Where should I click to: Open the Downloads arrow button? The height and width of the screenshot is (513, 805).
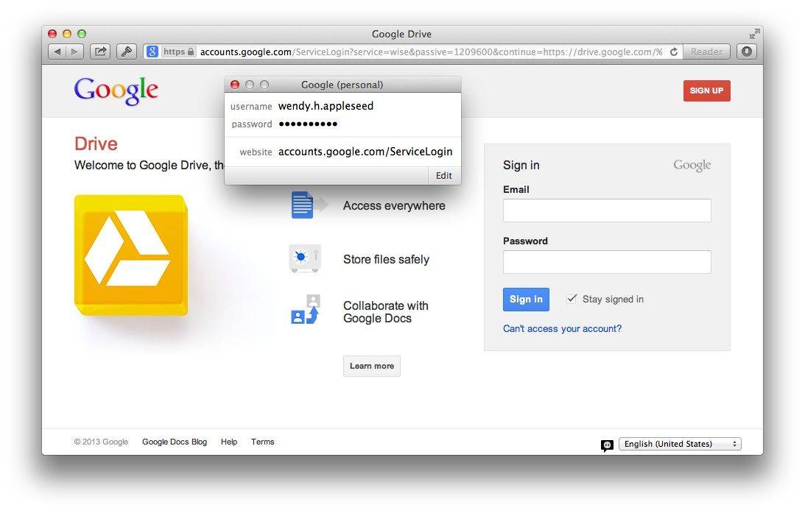coord(746,52)
